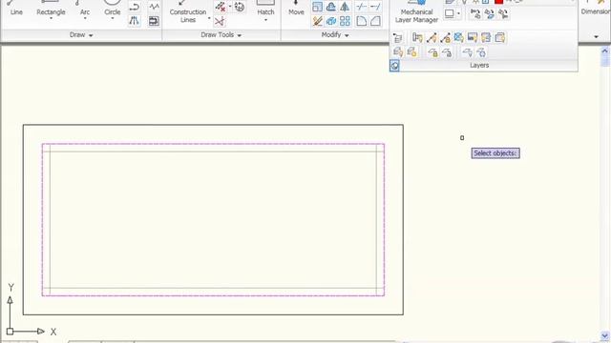
Task: Select the outer black rectangle border
Action: [213, 125]
